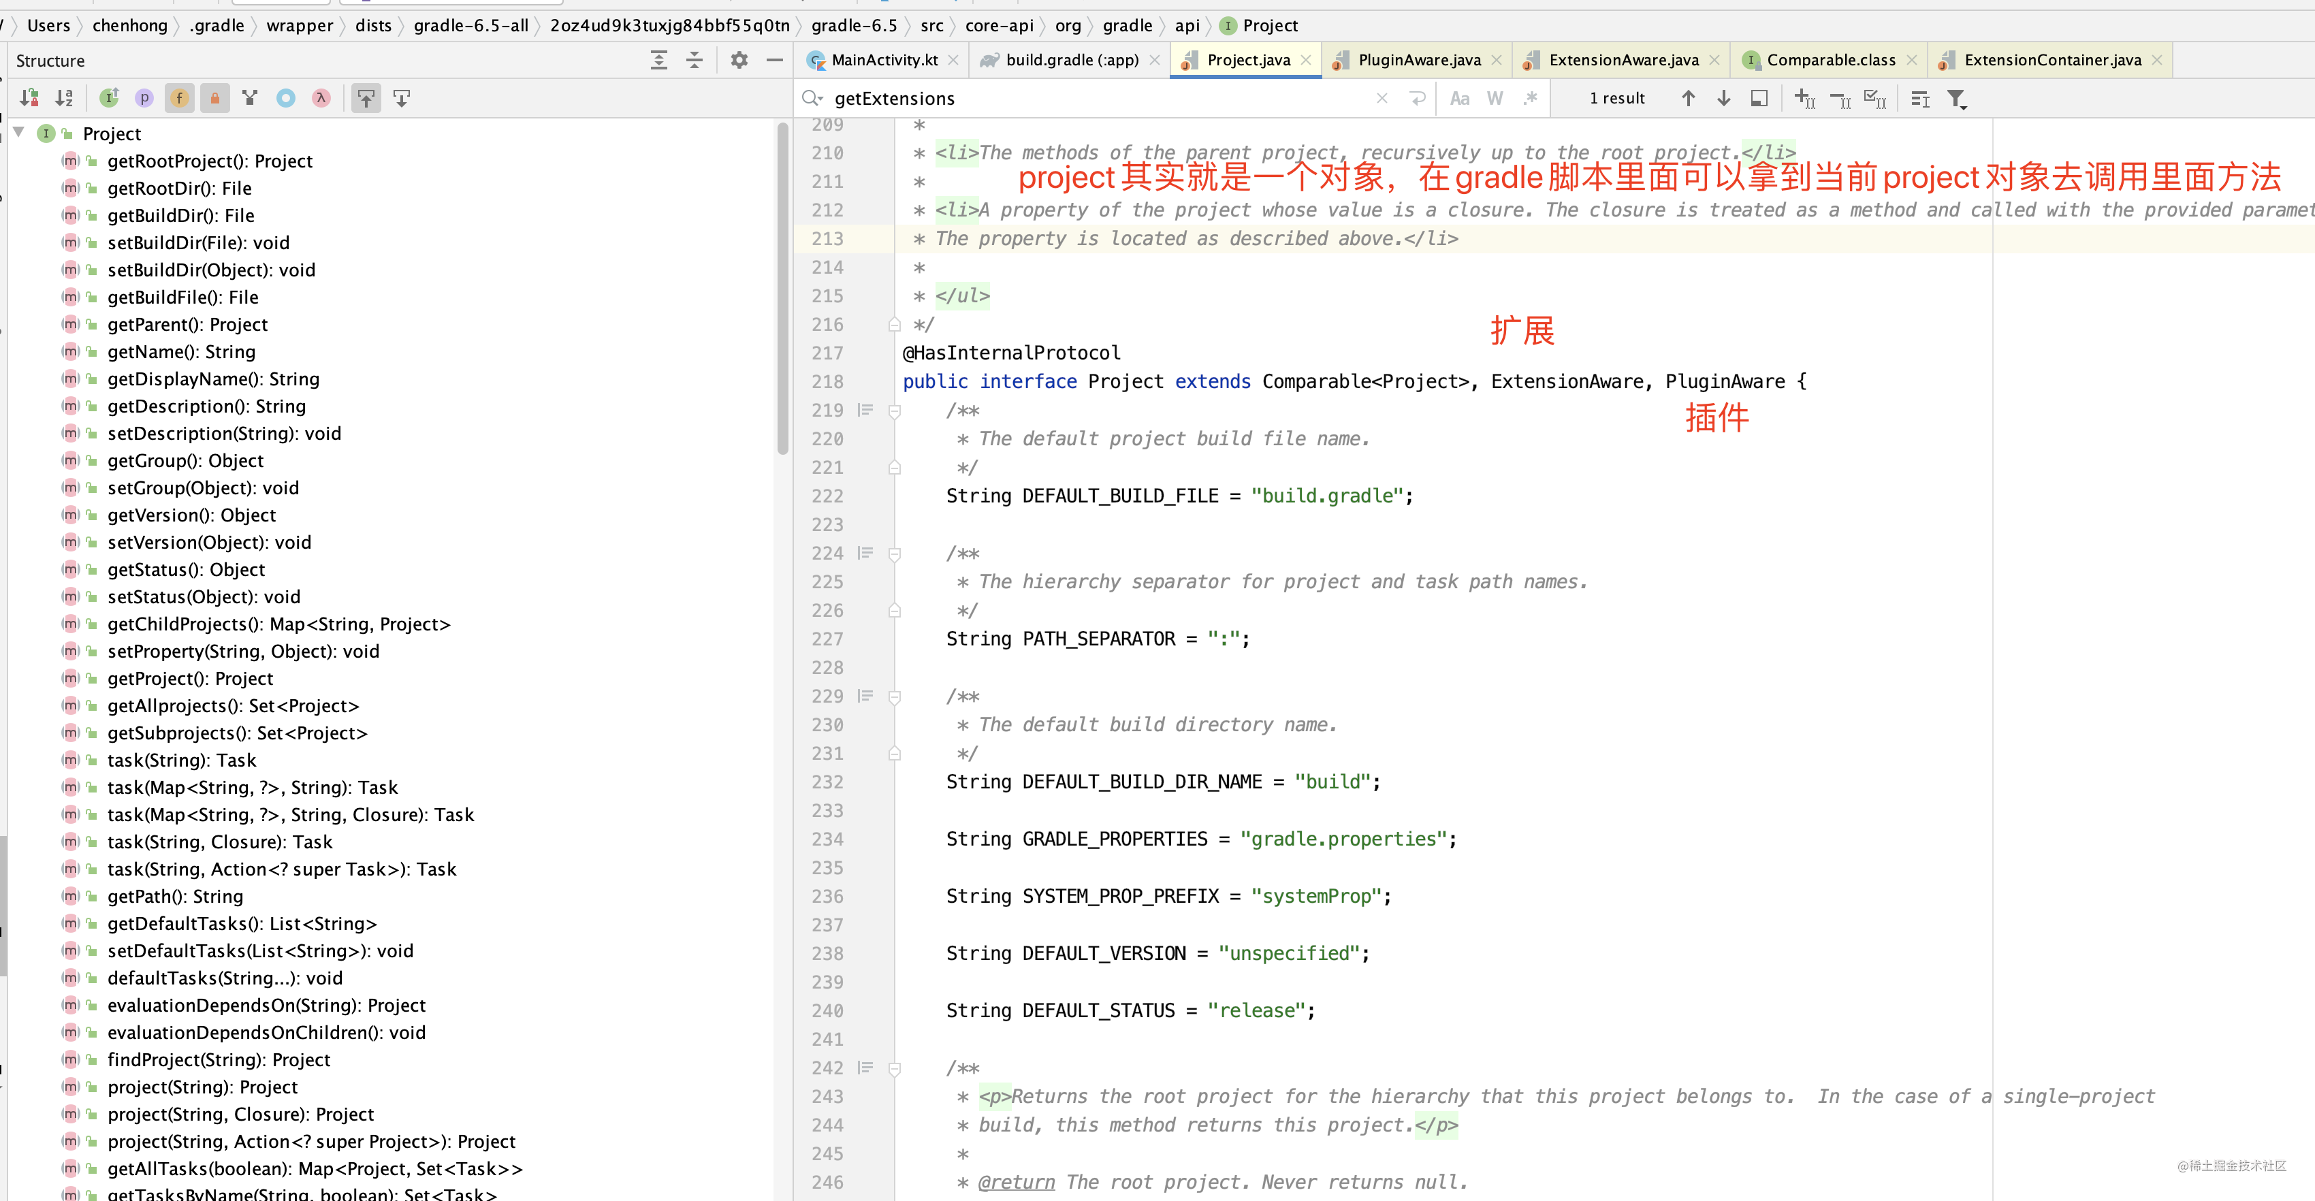This screenshot has height=1201, width=2315.
Task: Open the search filter options icon
Action: 1956,99
